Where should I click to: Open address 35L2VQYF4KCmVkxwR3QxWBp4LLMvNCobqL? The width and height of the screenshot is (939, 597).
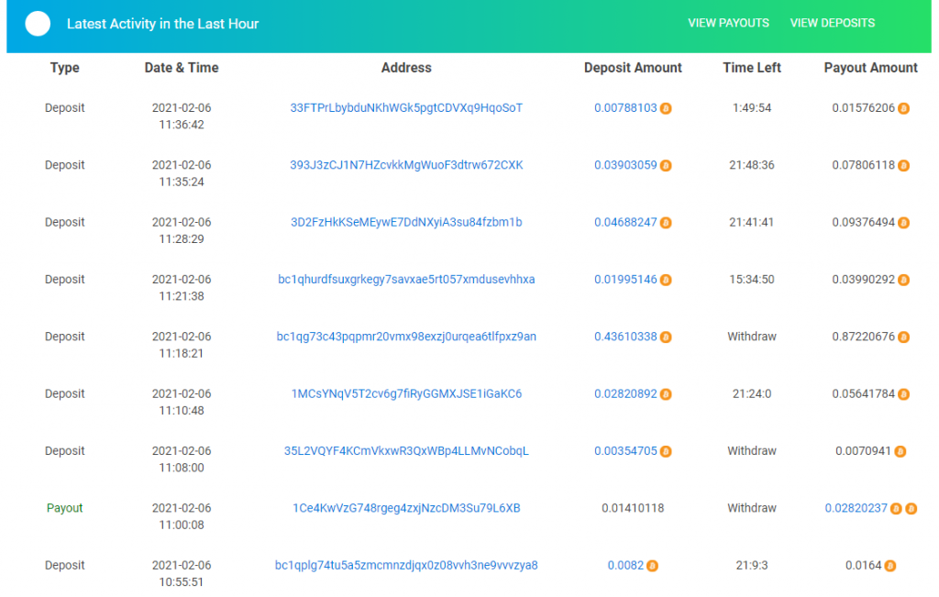(406, 451)
